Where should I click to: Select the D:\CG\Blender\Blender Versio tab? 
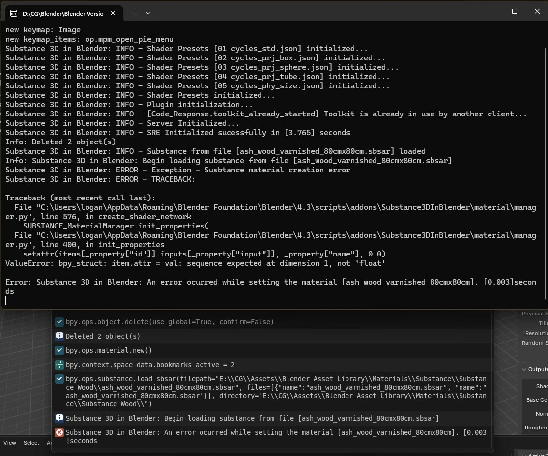pyautogui.click(x=64, y=14)
